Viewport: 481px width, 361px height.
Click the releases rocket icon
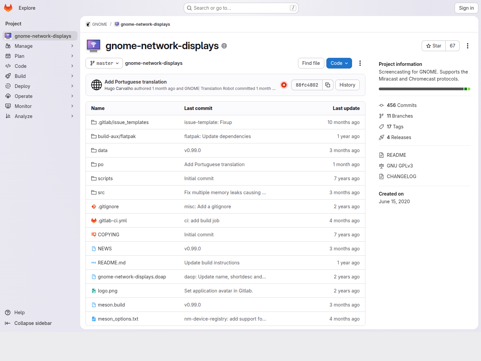381,137
